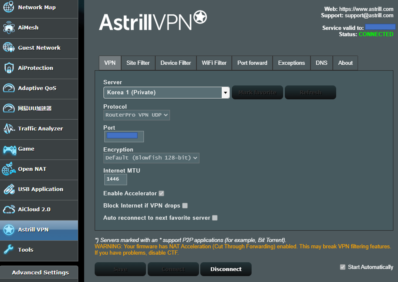Click the orange NAT Acceleration warning text
Screen dimensions: 398x282
click(243, 250)
